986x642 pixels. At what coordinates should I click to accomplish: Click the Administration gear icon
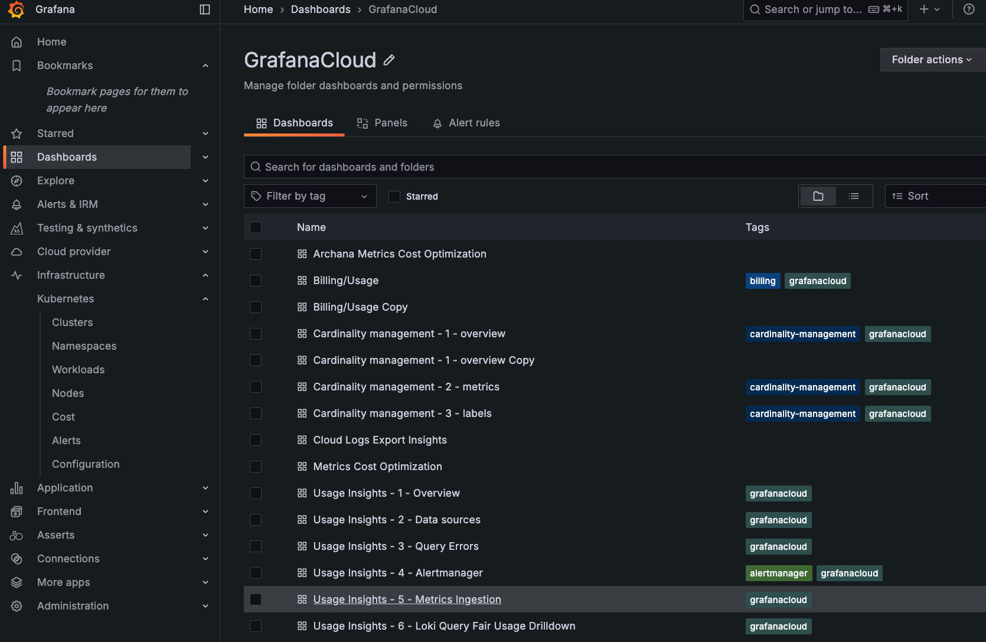pyautogui.click(x=17, y=606)
